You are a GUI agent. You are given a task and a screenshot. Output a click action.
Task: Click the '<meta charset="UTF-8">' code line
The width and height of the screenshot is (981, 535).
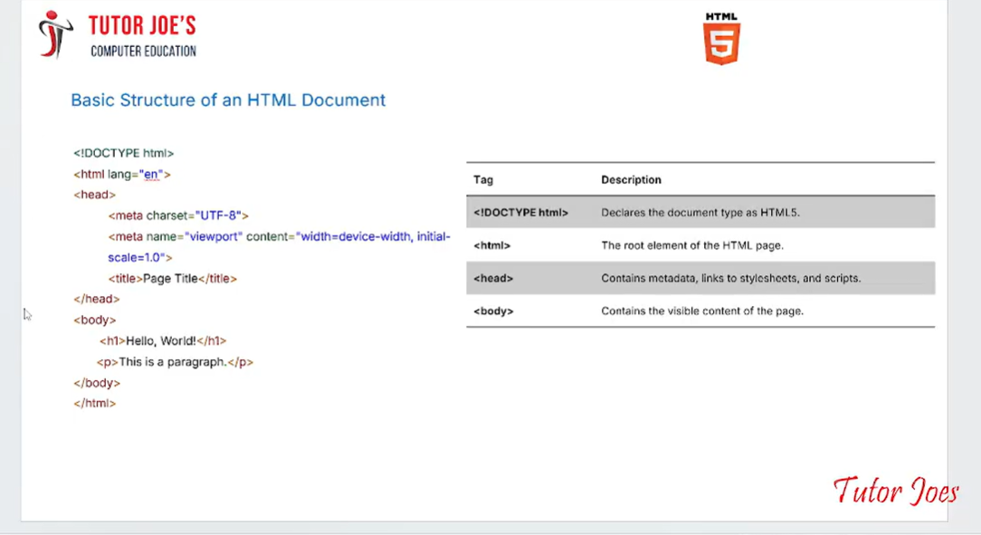[178, 215]
